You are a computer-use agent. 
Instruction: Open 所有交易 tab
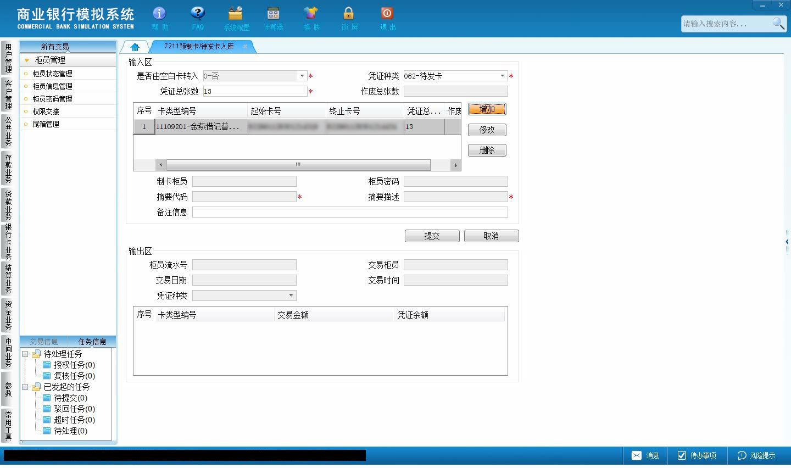click(x=55, y=47)
